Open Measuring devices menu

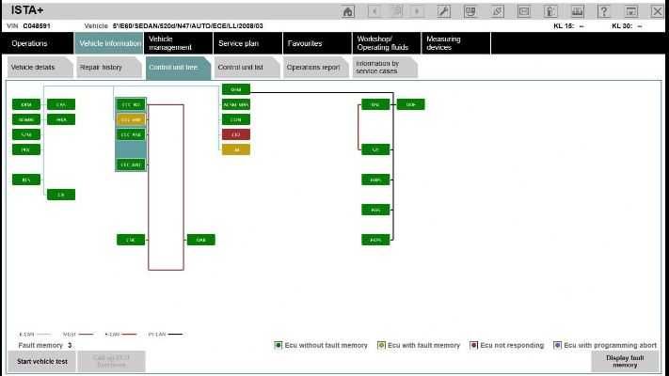click(x=456, y=43)
